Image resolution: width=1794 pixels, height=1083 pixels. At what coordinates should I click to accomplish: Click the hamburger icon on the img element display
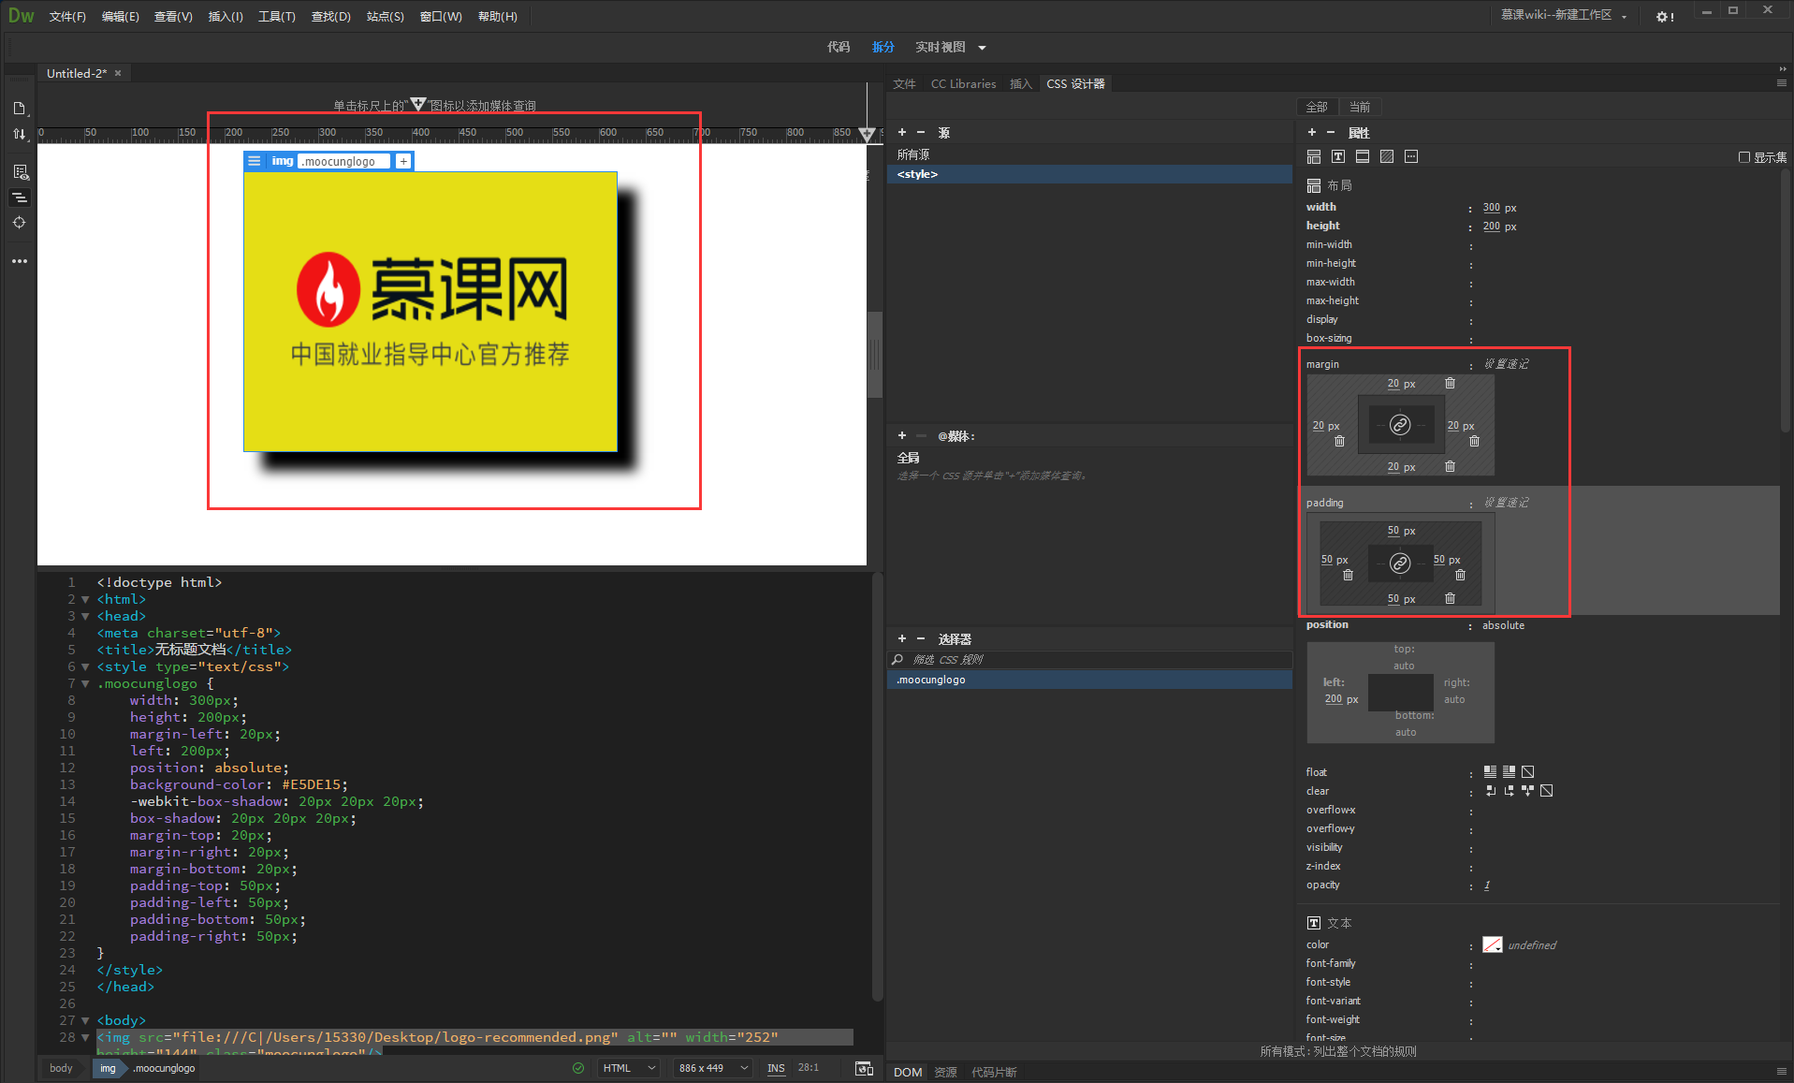[255, 161]
